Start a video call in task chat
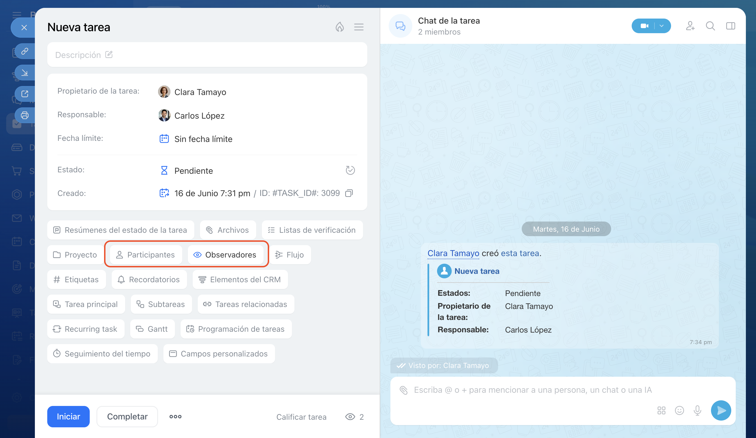This screenshot has height=438, width=756. coord(644,26)
